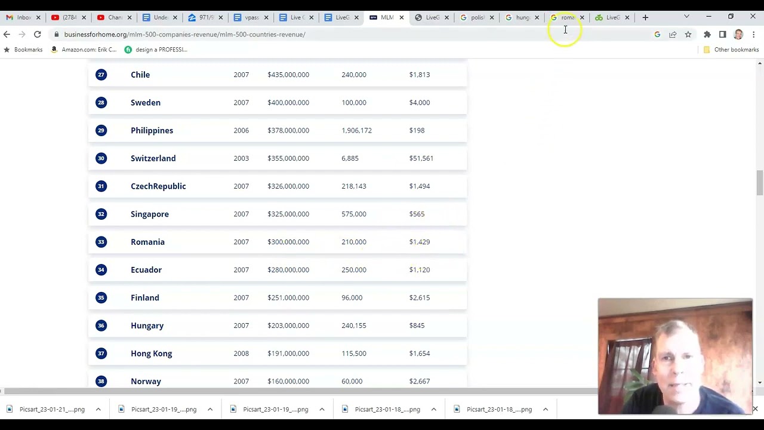Click the webcam video overlay thumbnail
Viewport: 764px width, 430px height.
[x=675, y=356]
